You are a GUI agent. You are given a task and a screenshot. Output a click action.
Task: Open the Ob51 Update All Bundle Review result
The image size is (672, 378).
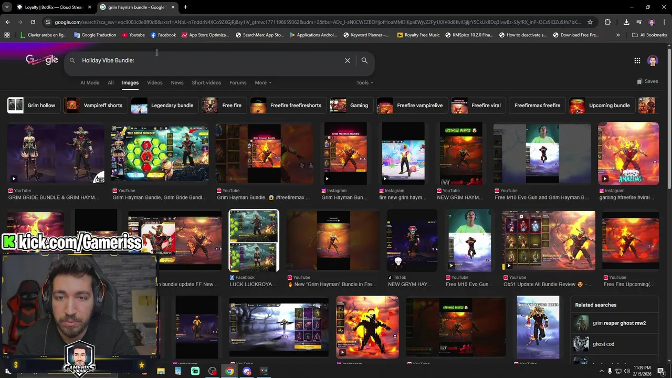tap(549, 241)
